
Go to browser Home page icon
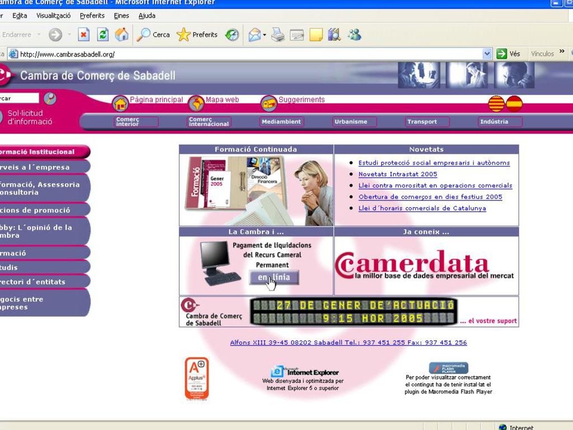pyautogui.click(x=121, y=35)
